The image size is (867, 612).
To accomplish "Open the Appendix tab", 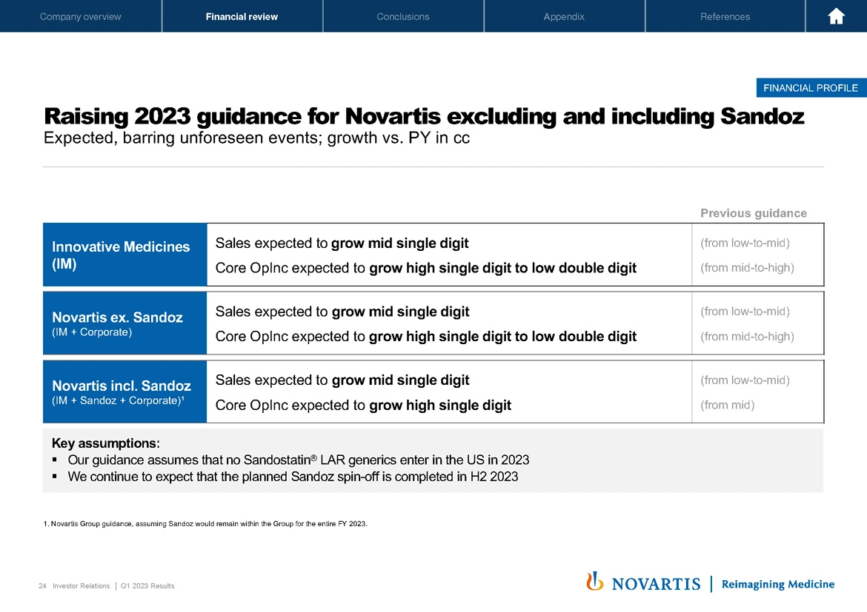I will pos(564,16).
